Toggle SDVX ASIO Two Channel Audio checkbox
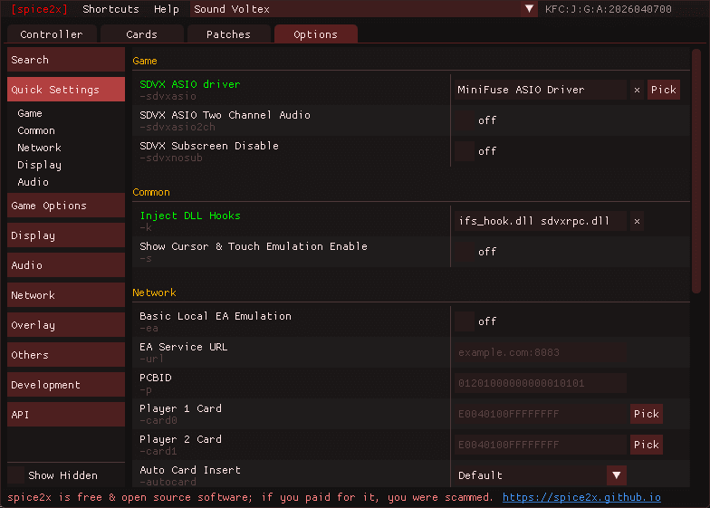 (x=465, y=120)
